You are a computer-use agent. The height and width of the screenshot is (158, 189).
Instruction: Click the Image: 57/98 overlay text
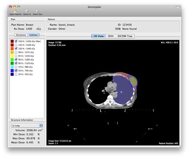(55, 43)
